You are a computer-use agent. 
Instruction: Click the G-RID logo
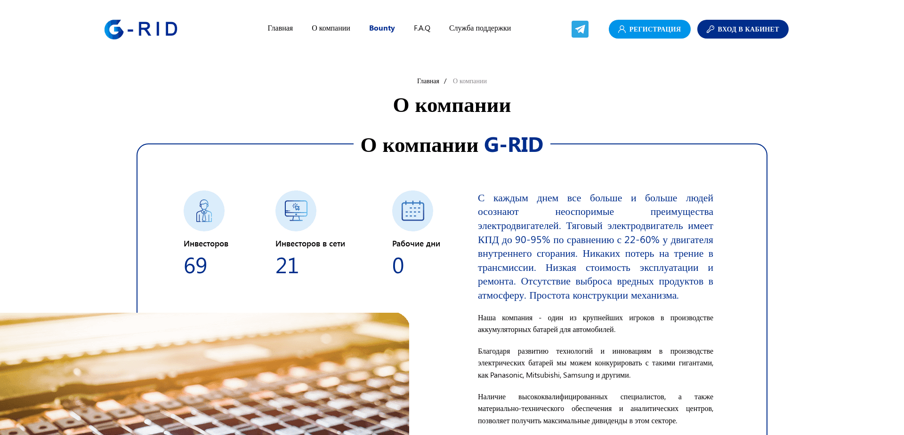[141, 29]
